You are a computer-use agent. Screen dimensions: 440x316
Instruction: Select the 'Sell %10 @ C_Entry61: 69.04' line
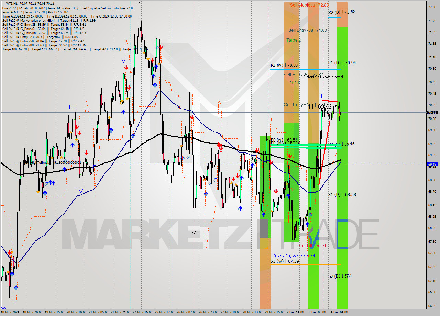tap(43, 28)
